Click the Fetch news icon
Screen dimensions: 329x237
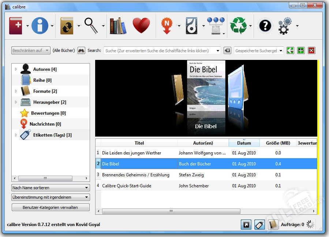(167, 26)
